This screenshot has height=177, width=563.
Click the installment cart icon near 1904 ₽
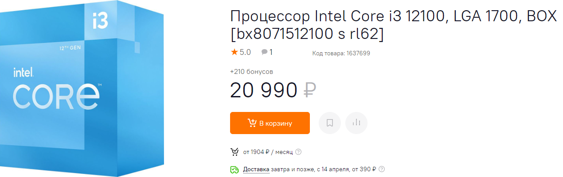235,152
